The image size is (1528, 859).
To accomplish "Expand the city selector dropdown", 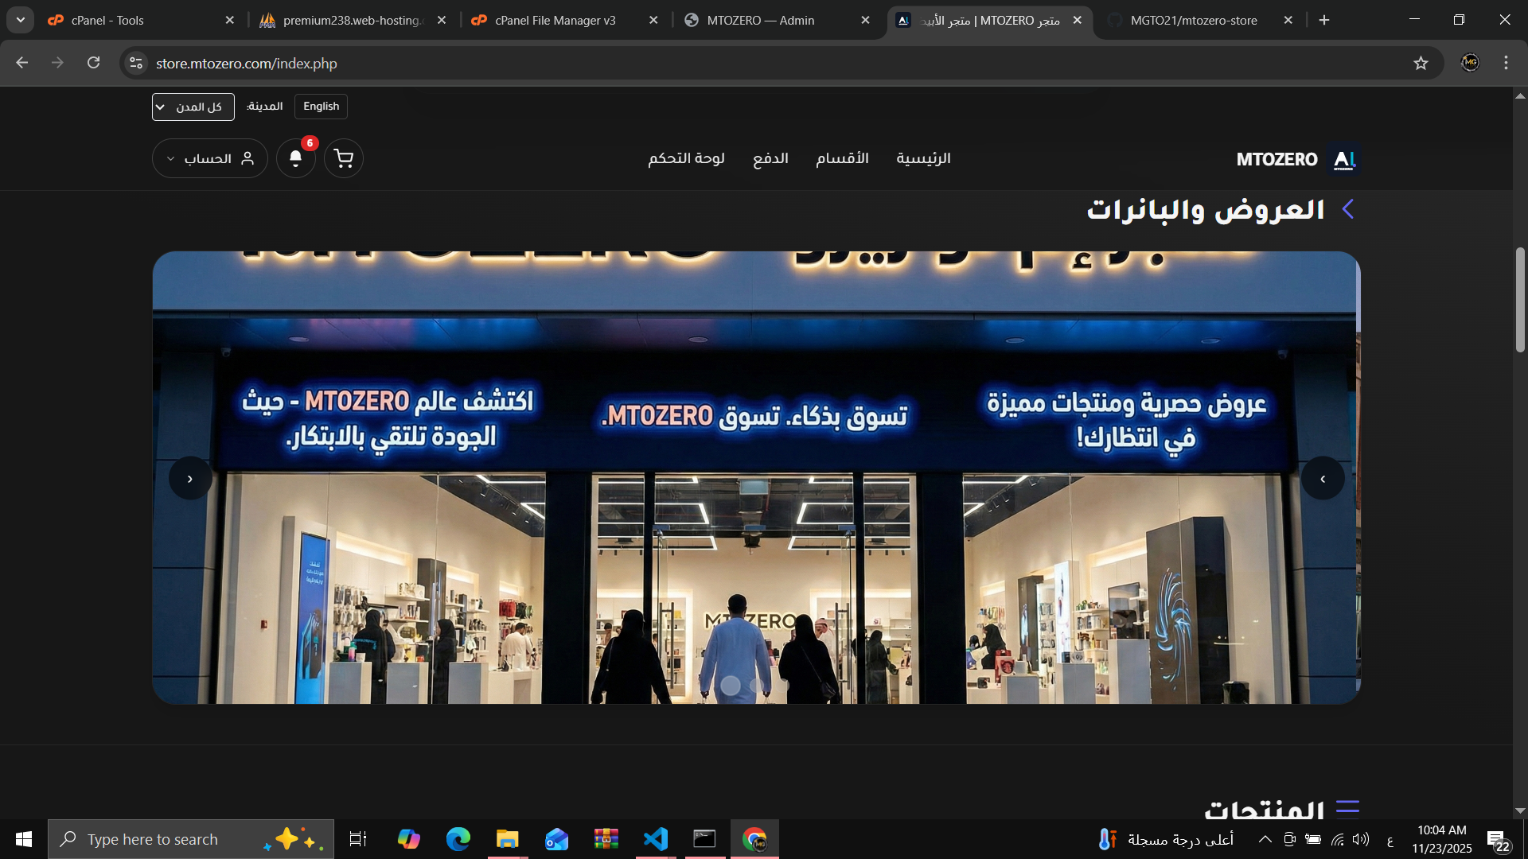I will click(193, 107).
